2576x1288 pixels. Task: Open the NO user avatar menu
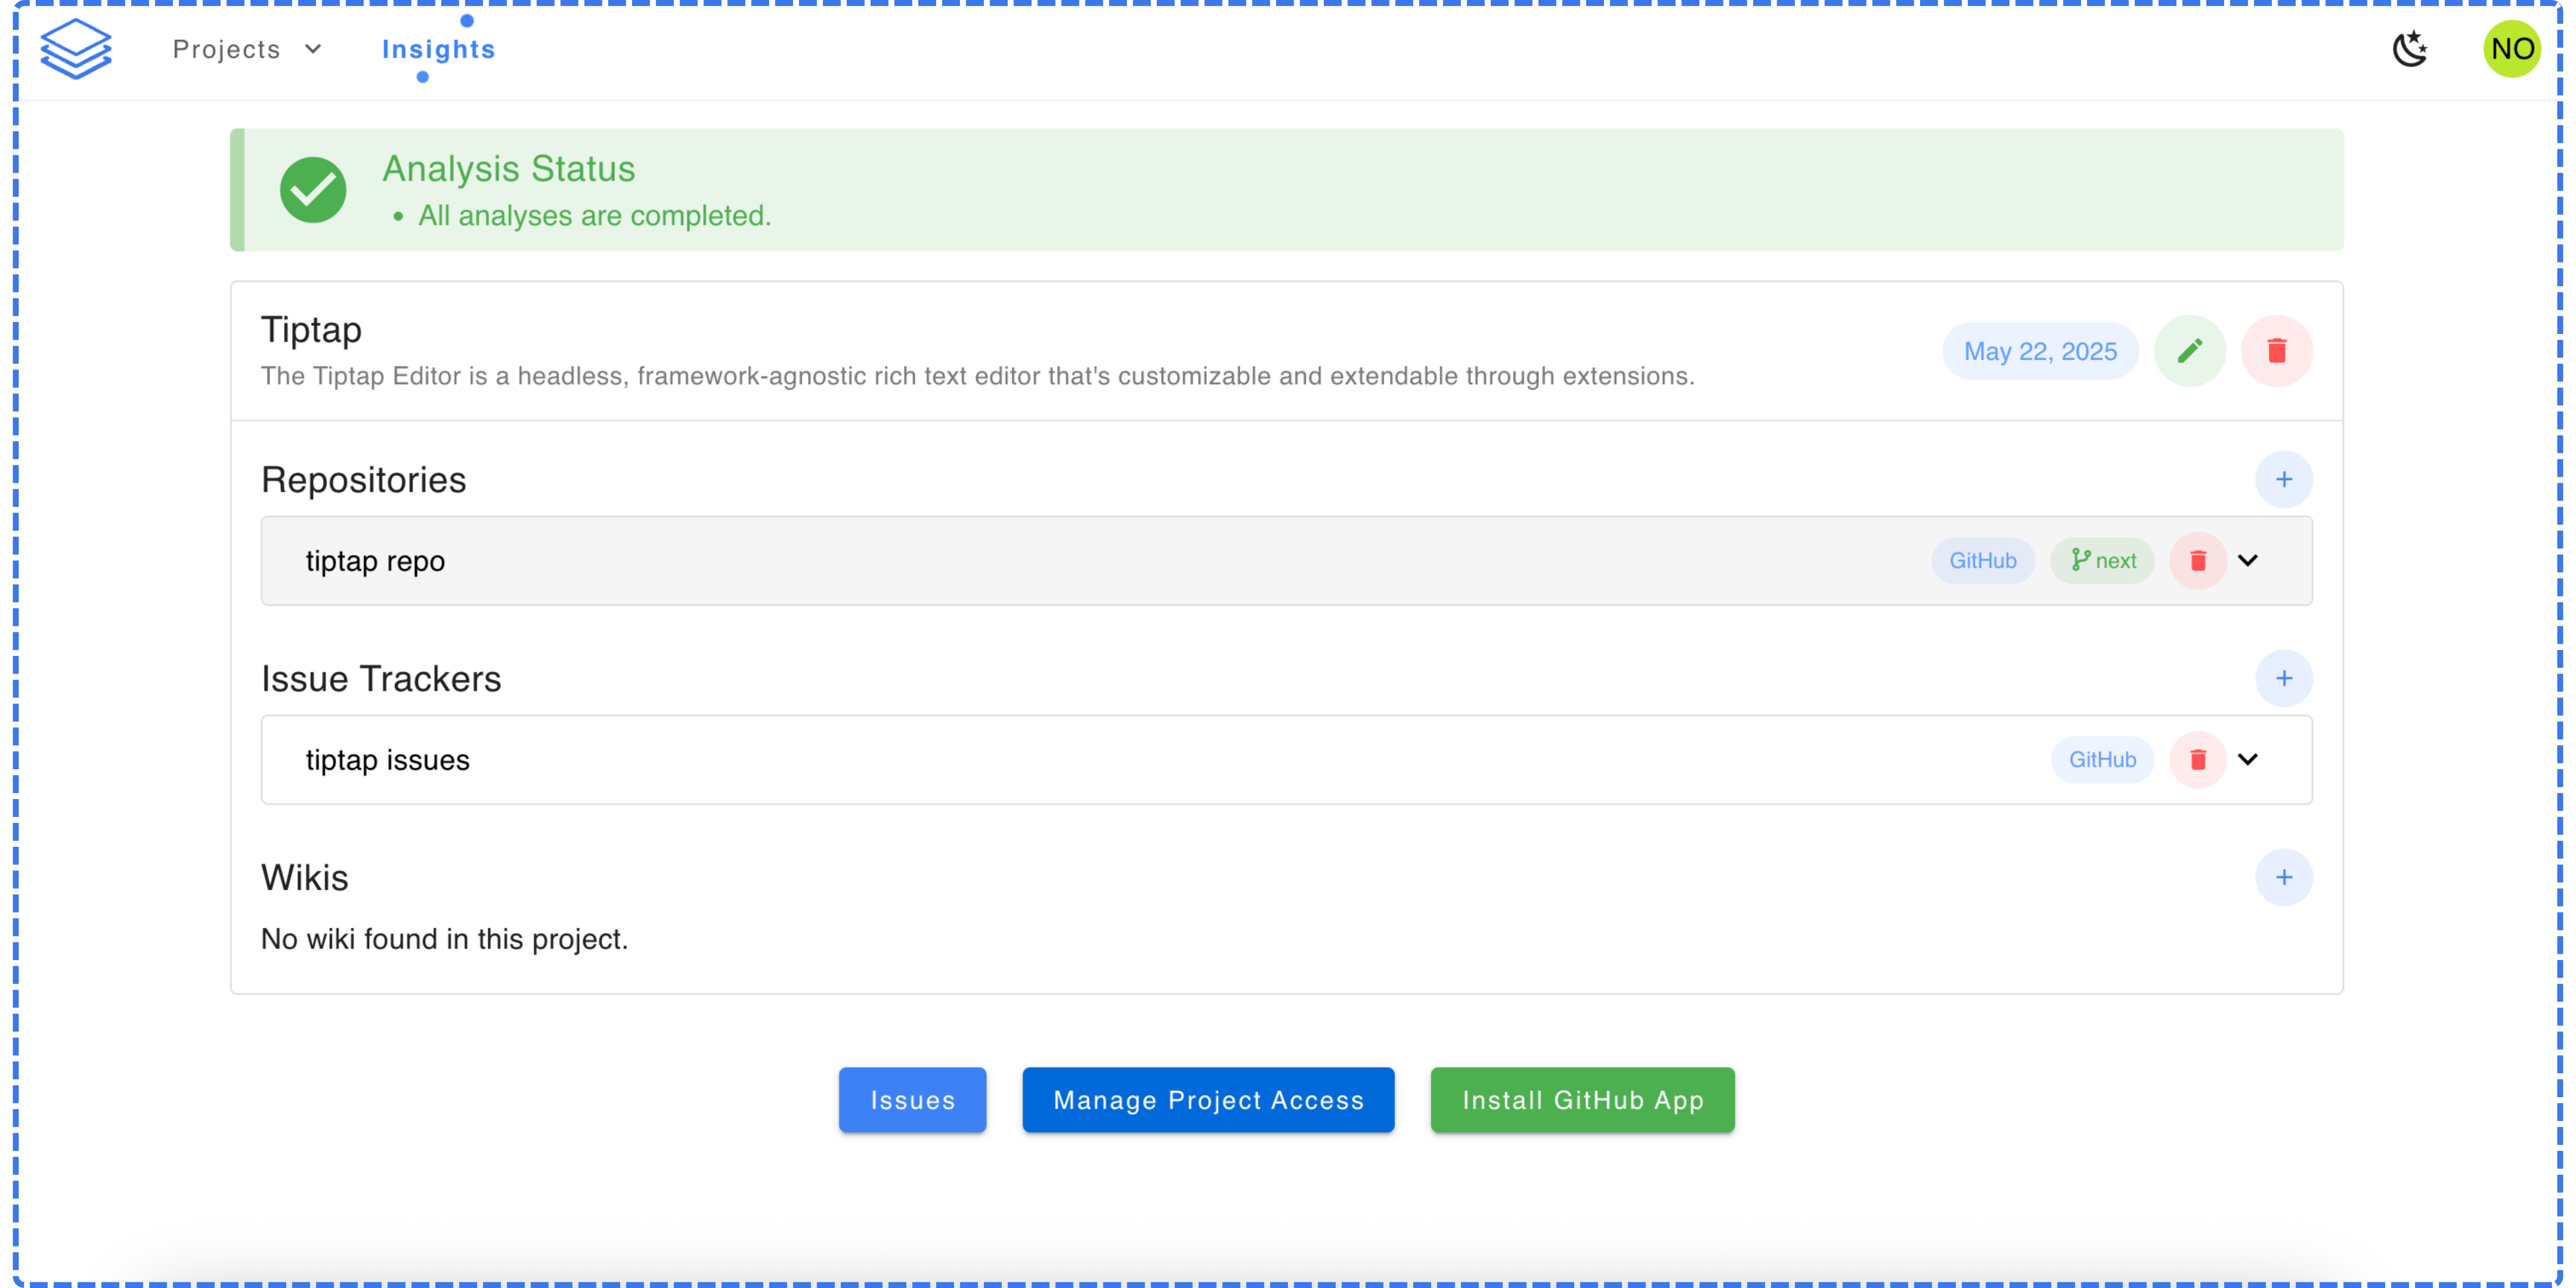coord(2511,49)
